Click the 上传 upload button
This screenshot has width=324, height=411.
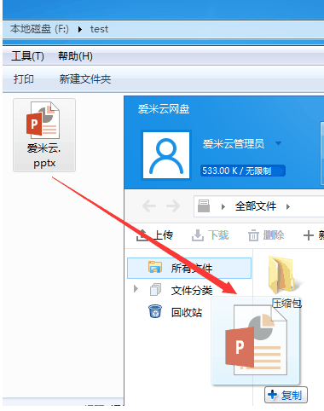(154, 235)
